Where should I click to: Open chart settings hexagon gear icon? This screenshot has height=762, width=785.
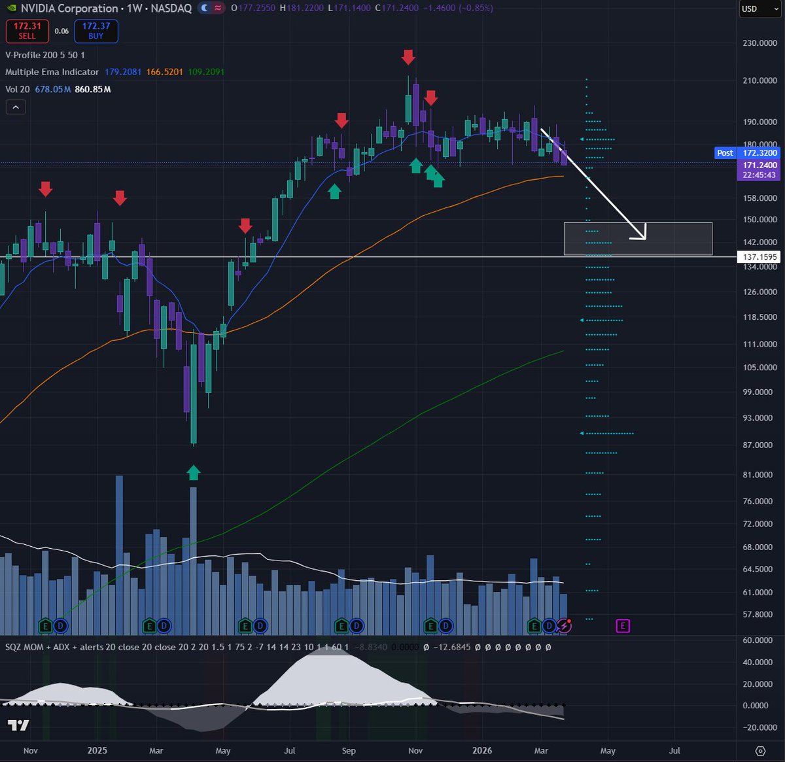click(x=760, y=751)
